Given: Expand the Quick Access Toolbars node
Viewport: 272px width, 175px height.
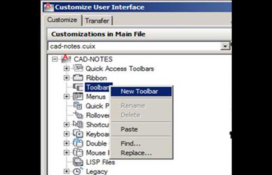Looking at the screenshot, I should 66,69.
